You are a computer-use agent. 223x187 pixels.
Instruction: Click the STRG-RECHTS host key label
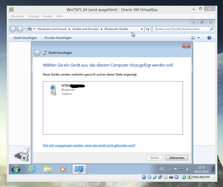point(201,177)
